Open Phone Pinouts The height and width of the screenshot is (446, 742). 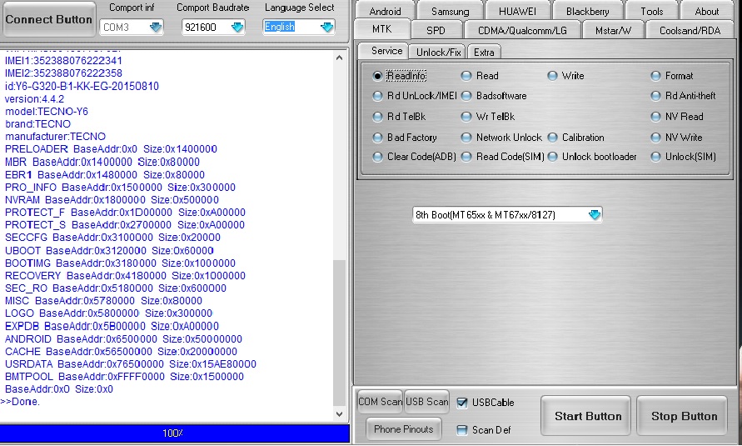coord(404,429)
